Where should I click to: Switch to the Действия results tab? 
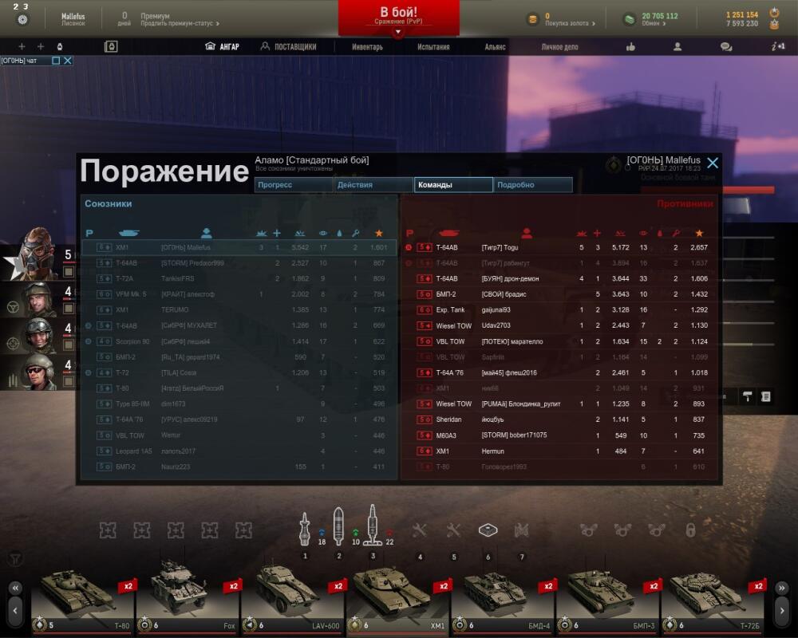[x=373, y=185]
